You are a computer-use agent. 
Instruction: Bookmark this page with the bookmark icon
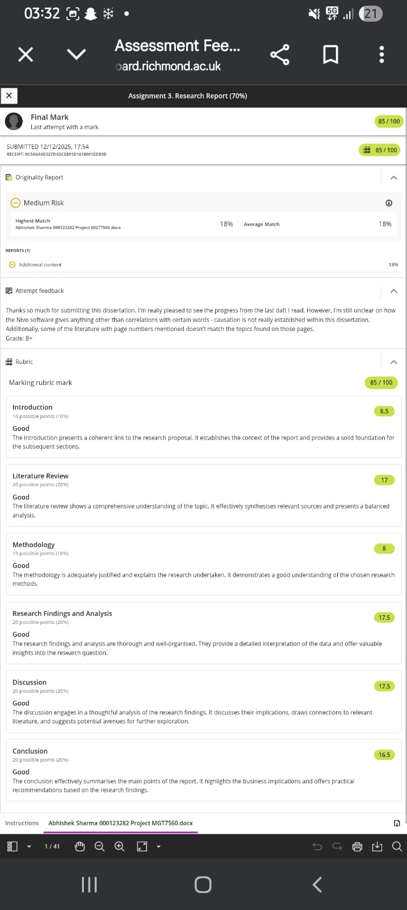pyautogui.click(x=330, y=55)
